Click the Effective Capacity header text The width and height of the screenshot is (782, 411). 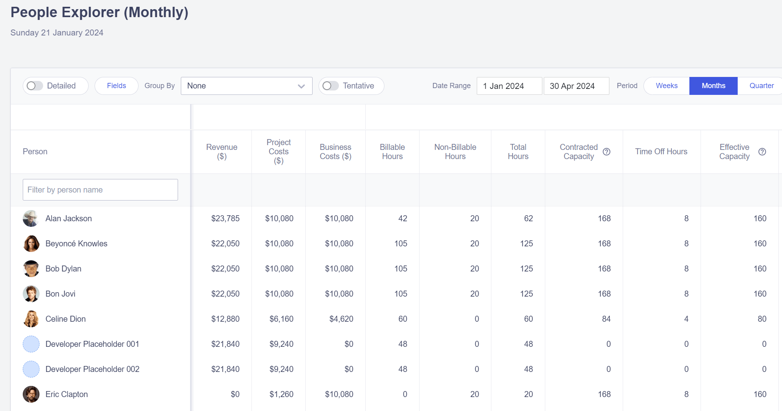point(734,152)
